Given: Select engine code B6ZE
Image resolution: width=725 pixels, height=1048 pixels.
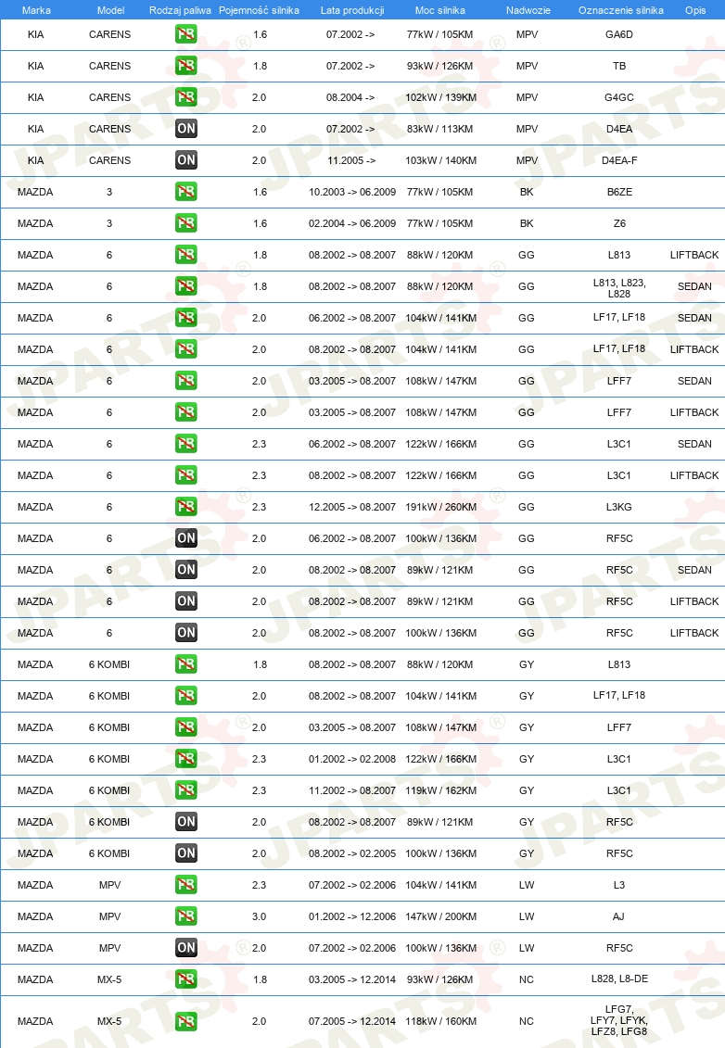Looking at the screenshot, I should point(619,192).
